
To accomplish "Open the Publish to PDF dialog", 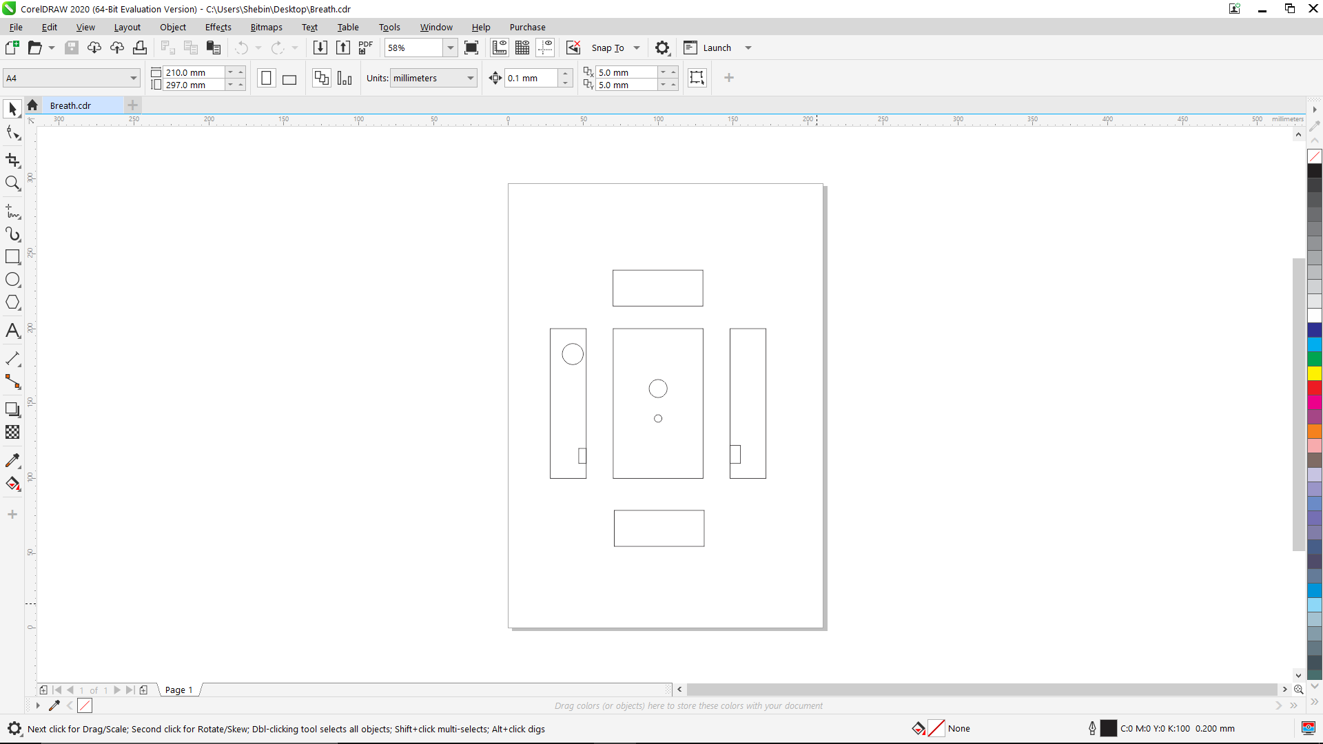I will pyautogui.click(x=365, y=48).
